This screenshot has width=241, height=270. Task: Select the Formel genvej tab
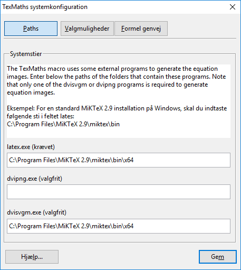click(x=141, y=29)
